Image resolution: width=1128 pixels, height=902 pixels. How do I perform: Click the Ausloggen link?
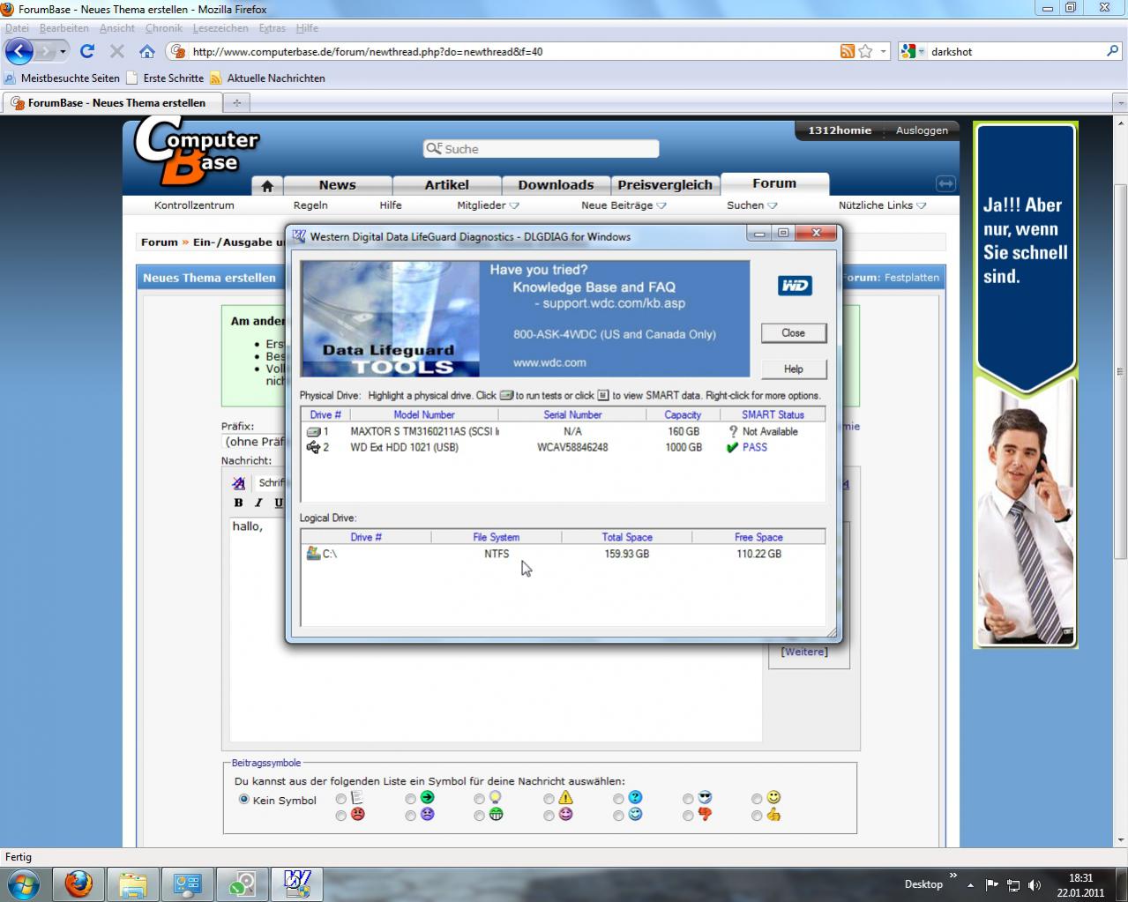click(x=922, y=130)
